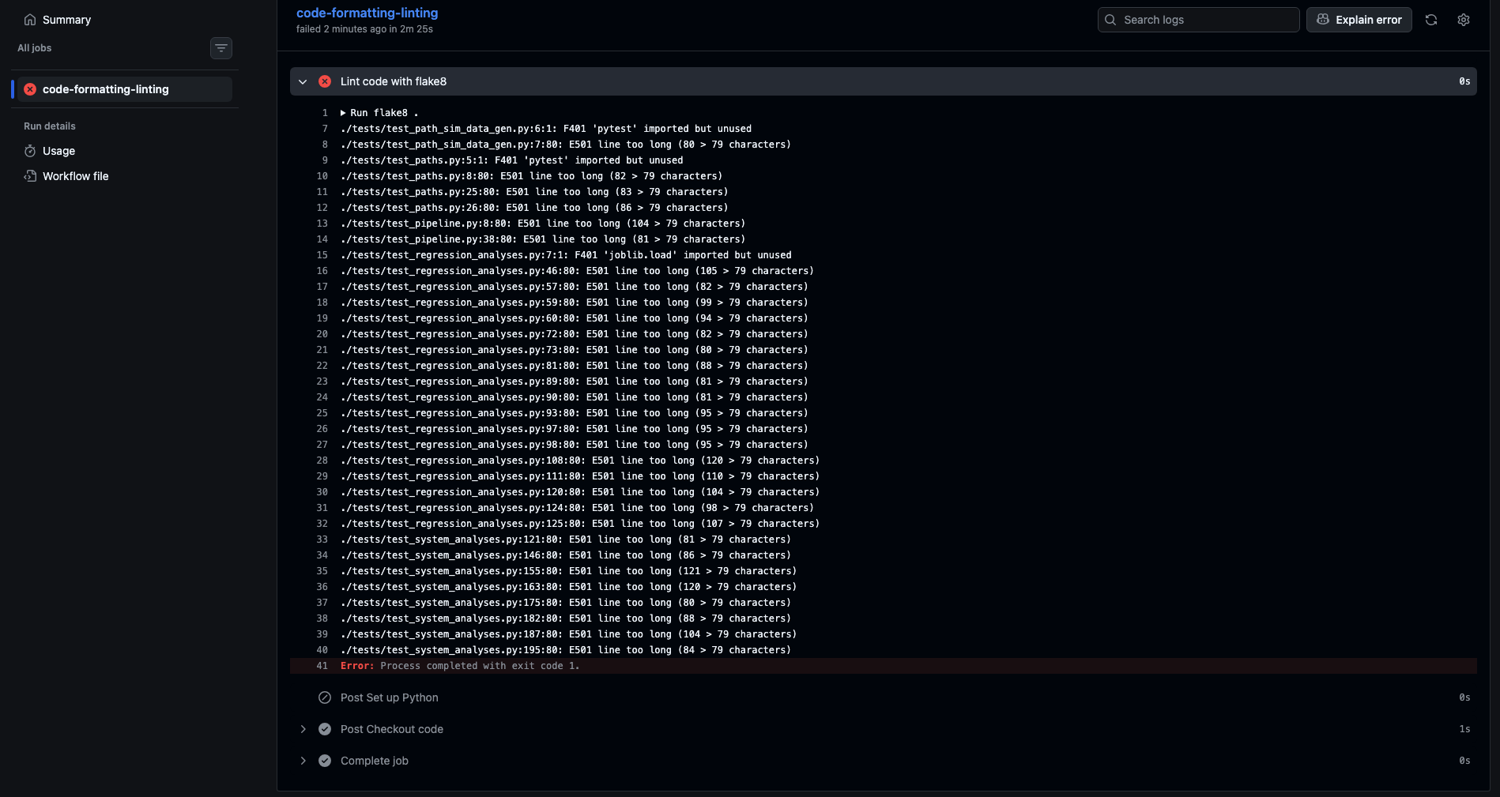
Task: Collapse the Lint code with flake8 step
Action: [x=303, y=81]
